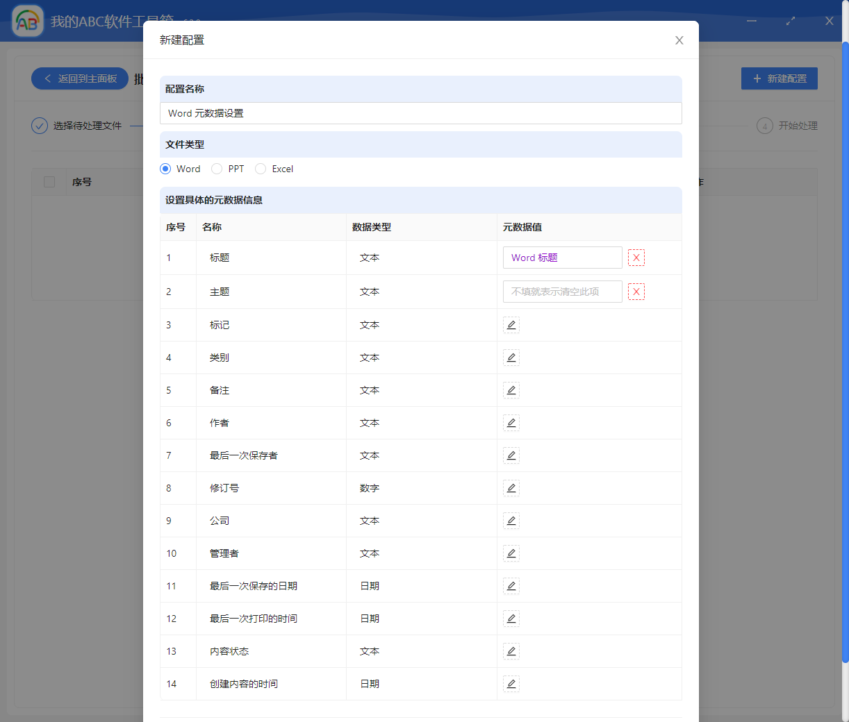Click the 返回到主面板 button
This screenshot has height=722, width=849.
79,78
